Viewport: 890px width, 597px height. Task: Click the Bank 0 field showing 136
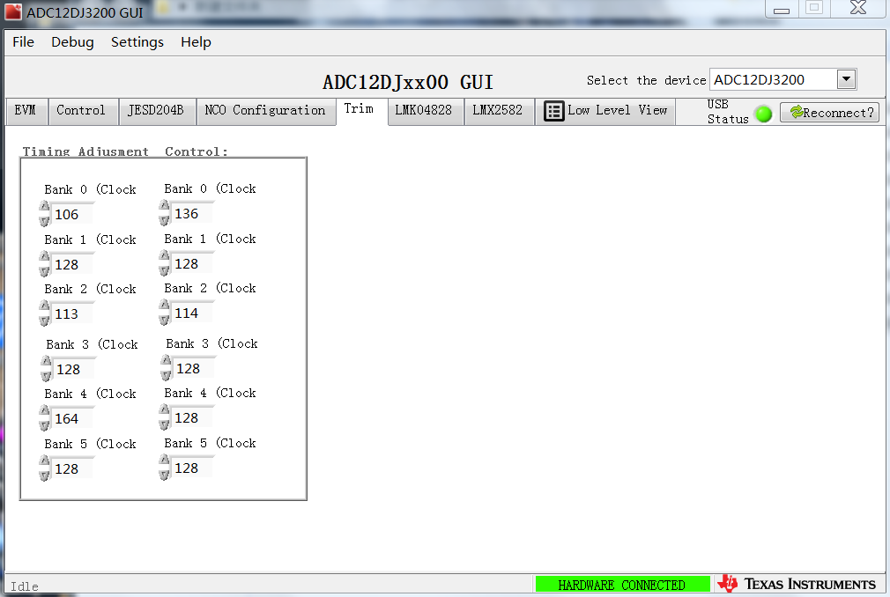click(x=193, y=214)
